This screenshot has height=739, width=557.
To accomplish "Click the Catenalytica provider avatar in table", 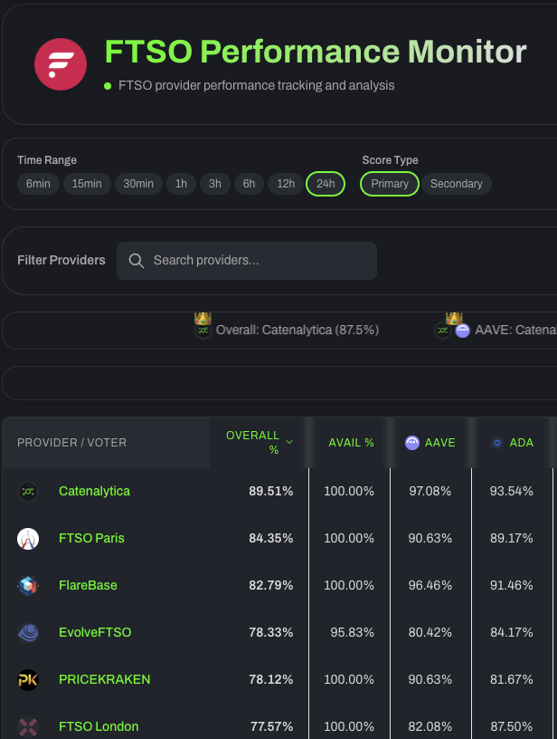I will [x=28, y=492].
